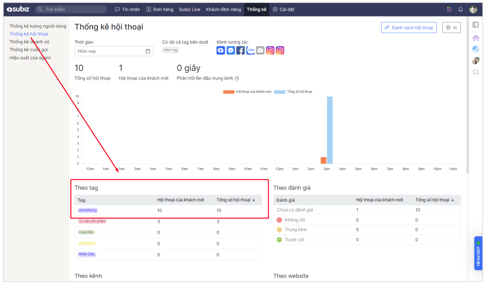
Task: Click the Tìm kiếm search field
Action: click(72, 9)
